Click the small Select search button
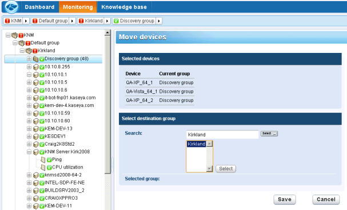 pyautogui.click(x=269, y=134)
